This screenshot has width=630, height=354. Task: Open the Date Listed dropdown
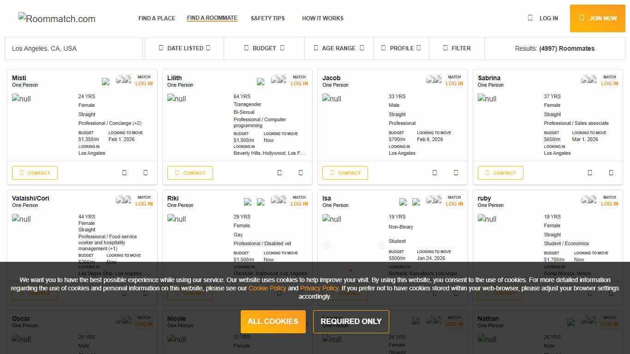184,48
